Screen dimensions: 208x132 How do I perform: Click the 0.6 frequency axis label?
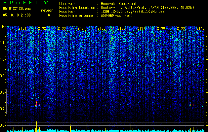(3, 125)
